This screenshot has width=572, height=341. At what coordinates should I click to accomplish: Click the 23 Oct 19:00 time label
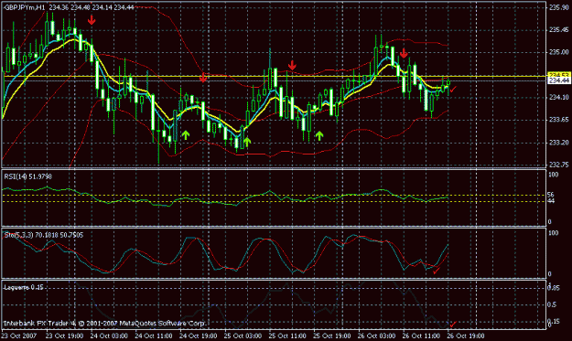click(x=65, y=336)
